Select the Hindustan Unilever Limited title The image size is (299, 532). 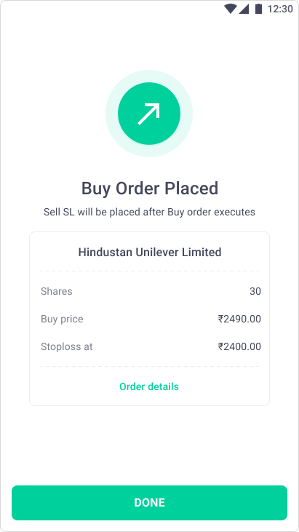point(150,253)
